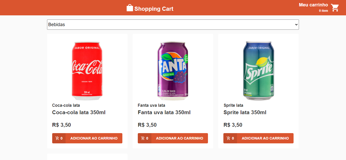The height and width of the screenshot is (160, 346).
Task: Add Fanta uva lata to the cart
Action: point(179,138)
